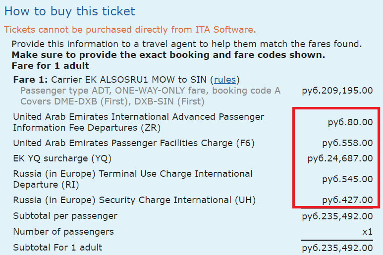This screenshot has width=383, height=255.
Task: Click the "Fare for 1 adult" label
Action: pyautogui.click(x=50, y=65)
